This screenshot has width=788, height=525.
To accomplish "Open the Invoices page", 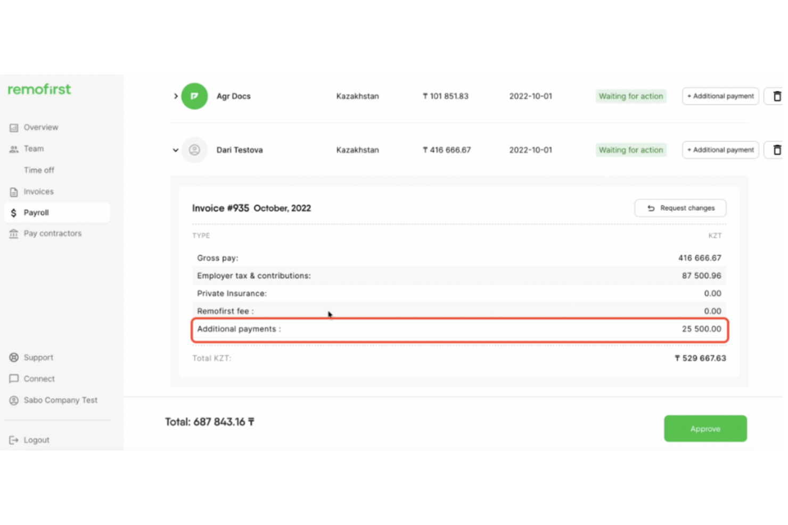I will pos(38,191).
